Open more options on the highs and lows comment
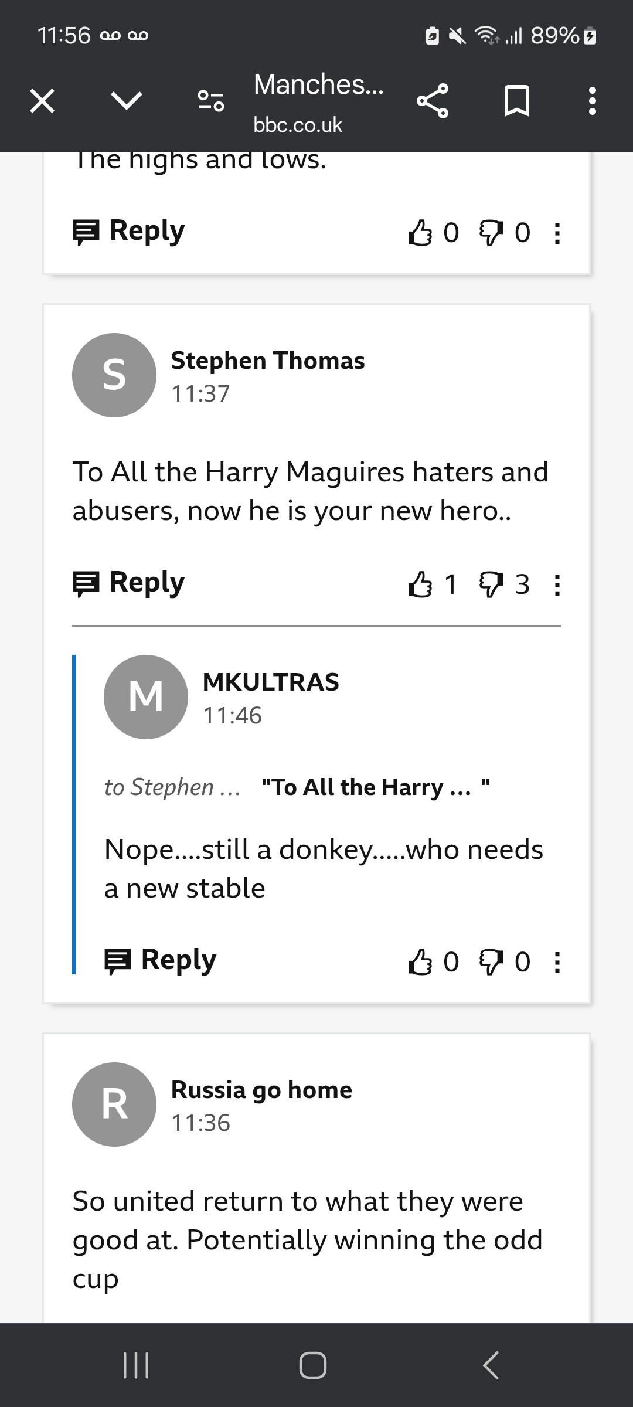The image size is (633, 1407). tap(557, 232)
